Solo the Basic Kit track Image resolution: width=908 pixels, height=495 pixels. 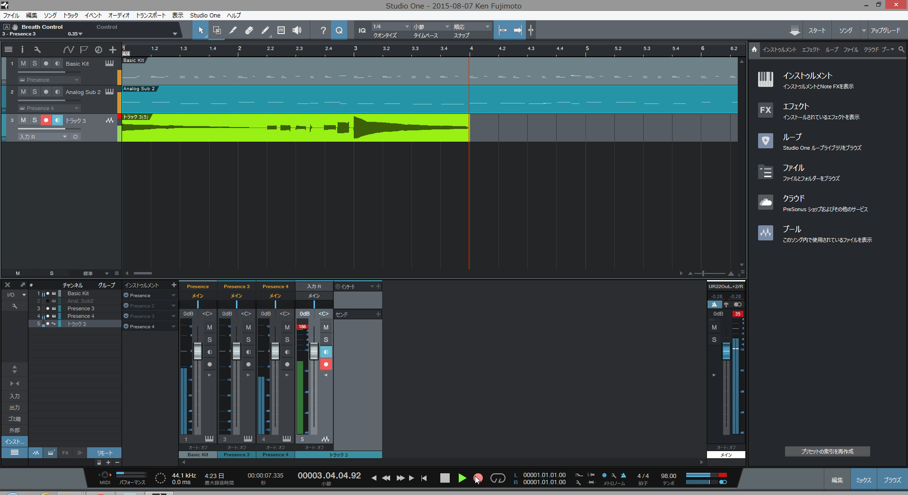point(35,63)
